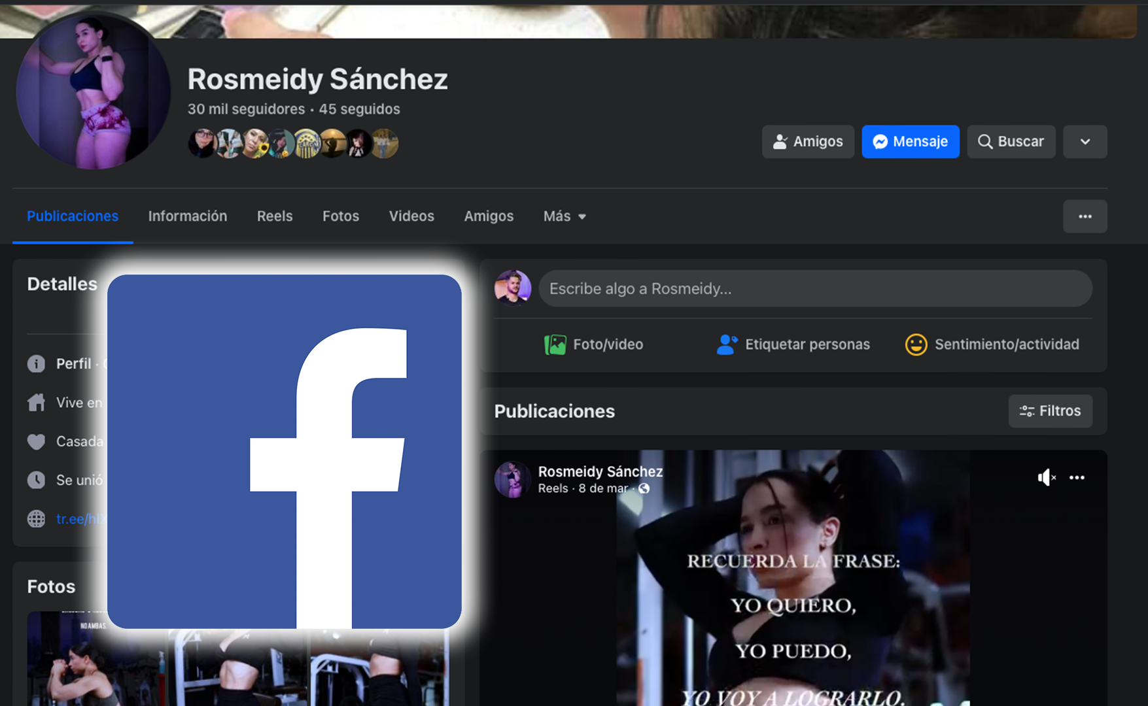This screenshot has height=706, width=1148.
Task: Open first gym photo in Fotos section
Action: tap(97, 659)
